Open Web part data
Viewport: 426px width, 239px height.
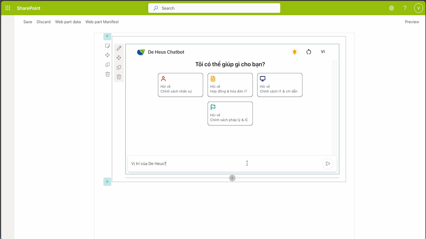(x=68, y=22)
